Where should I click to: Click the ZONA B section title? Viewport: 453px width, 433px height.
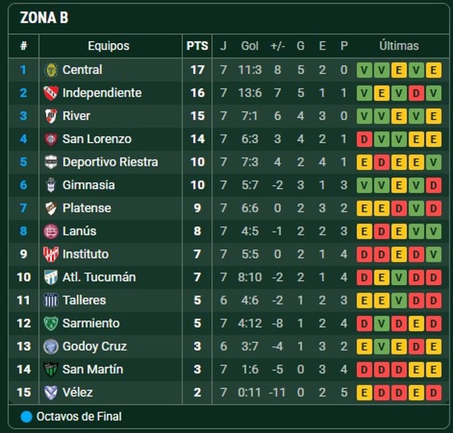44,18
